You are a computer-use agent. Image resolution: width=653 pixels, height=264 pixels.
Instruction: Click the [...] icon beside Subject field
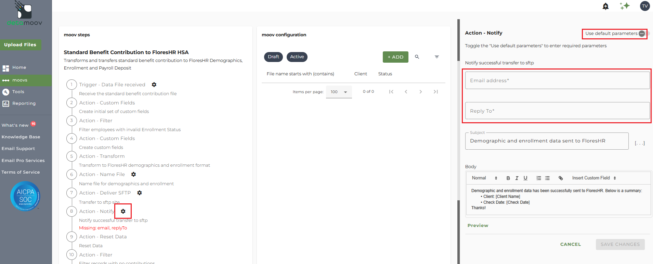point(640,143)
